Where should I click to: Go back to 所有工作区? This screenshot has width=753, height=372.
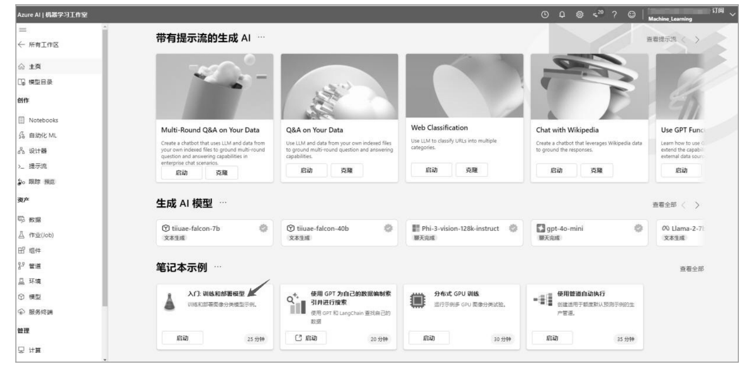(39, 44)
